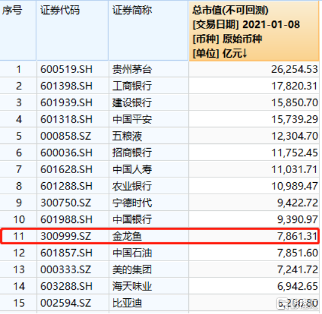Select the 招商银行 name cell

pos(149,152)
